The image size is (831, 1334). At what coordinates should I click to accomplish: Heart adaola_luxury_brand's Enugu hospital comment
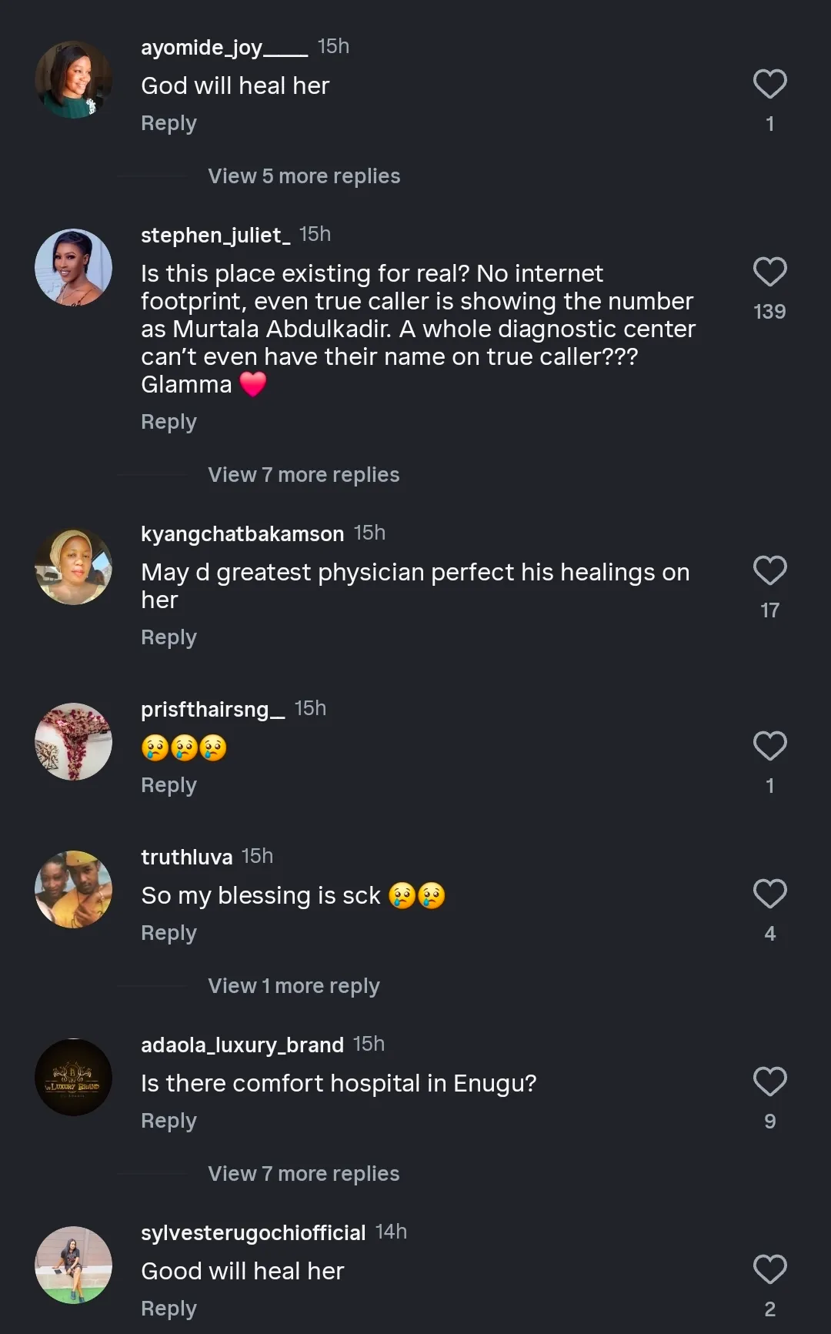[x=769, y=1082]
